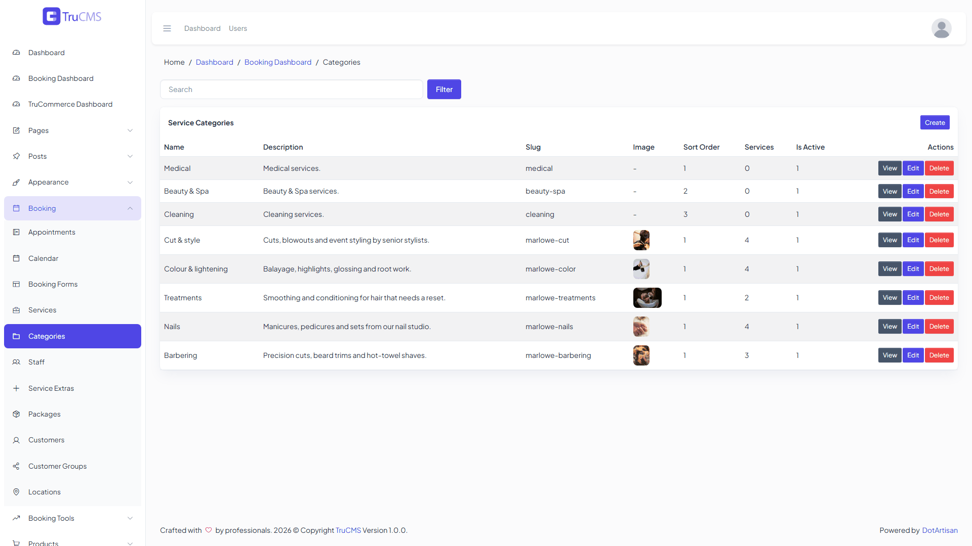Screen dimensions: 972x546
Task: Delete the Cleaning category
Action: pos(939,214)
